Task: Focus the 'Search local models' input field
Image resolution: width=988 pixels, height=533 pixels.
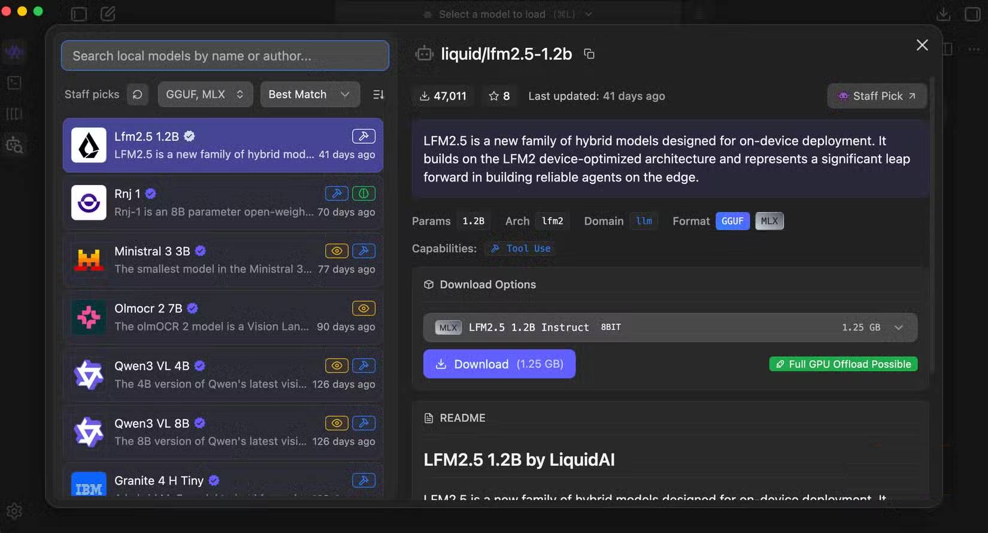Action: tap(225, 56)
